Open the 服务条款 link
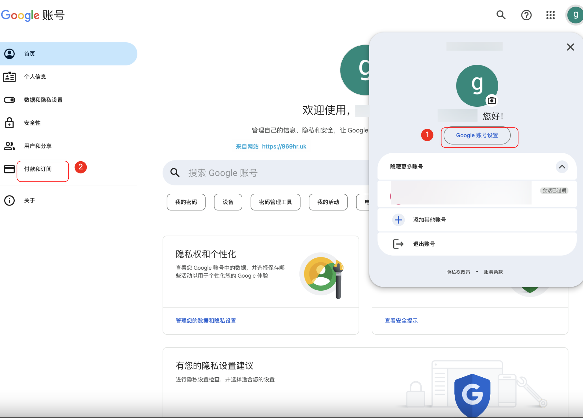 (493, 272)
